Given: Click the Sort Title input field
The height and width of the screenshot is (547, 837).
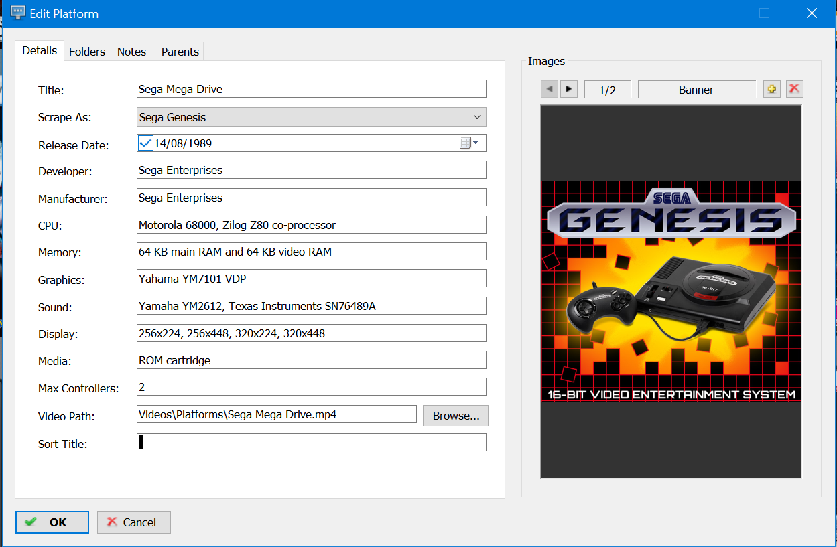Looking at the screenshot, I should point(312,443).
